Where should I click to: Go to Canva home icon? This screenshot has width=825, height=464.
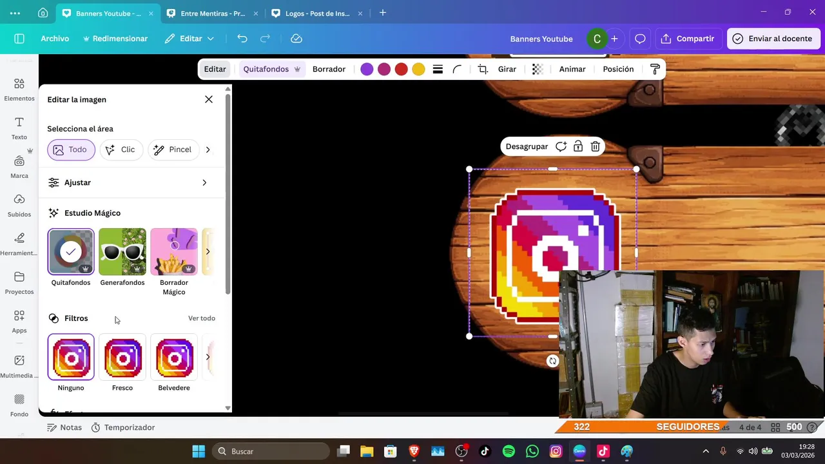[43, 13]
